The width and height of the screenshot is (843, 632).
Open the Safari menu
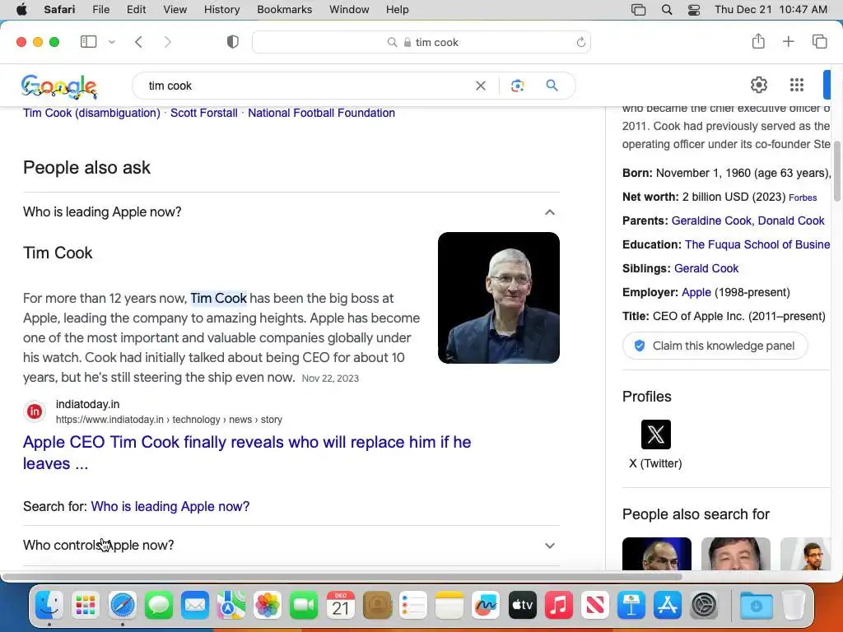(x=59, y=10)
